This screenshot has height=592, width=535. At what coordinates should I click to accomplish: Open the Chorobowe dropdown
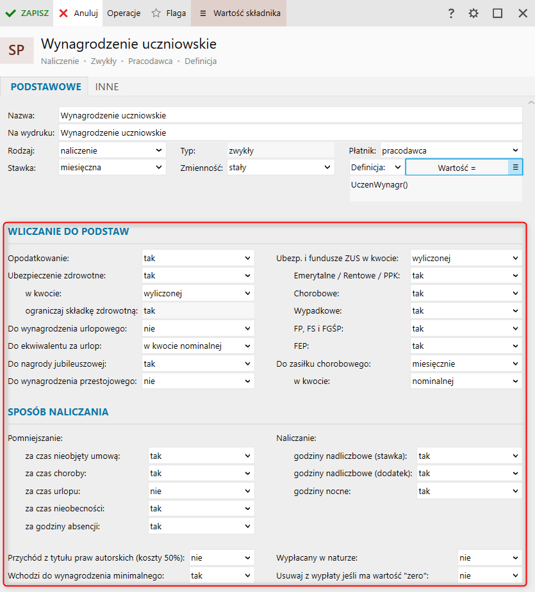tap(466, 293)
